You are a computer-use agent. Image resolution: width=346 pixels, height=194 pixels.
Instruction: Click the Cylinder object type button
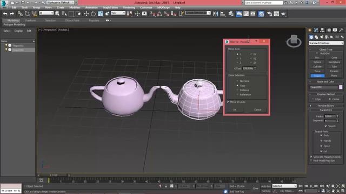317,67
